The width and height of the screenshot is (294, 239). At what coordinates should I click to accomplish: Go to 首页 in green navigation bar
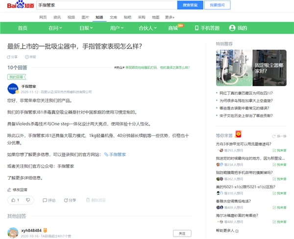point(23,28)
